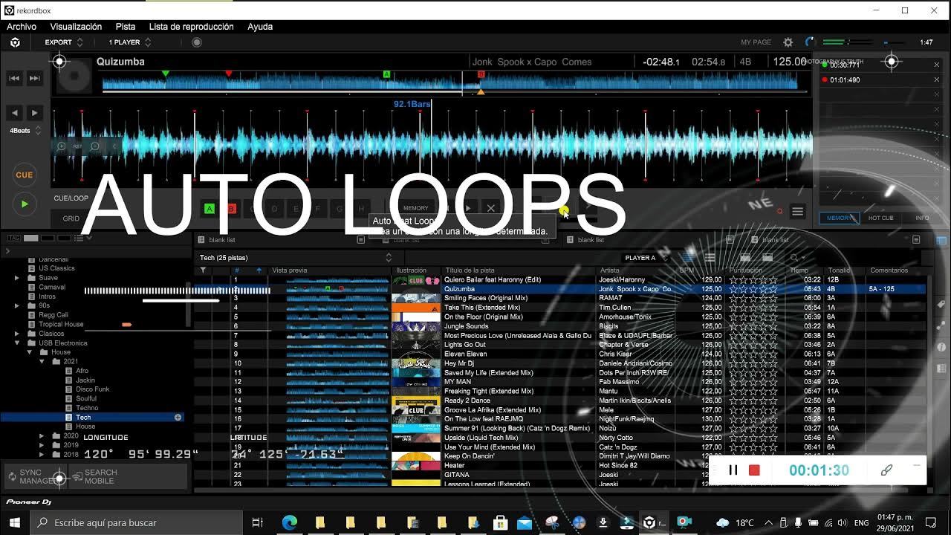
Task: Click the TAG filter icon
Action: coord(13,238)
